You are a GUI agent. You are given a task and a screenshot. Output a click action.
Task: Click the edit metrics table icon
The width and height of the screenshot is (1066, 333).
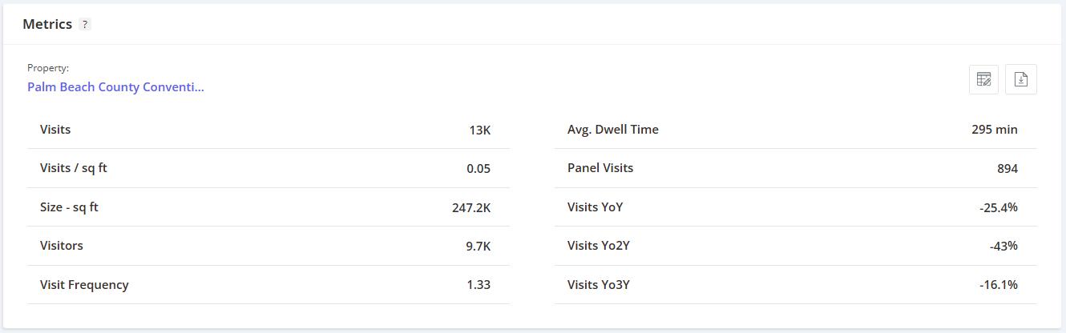[x=983, y=79]
